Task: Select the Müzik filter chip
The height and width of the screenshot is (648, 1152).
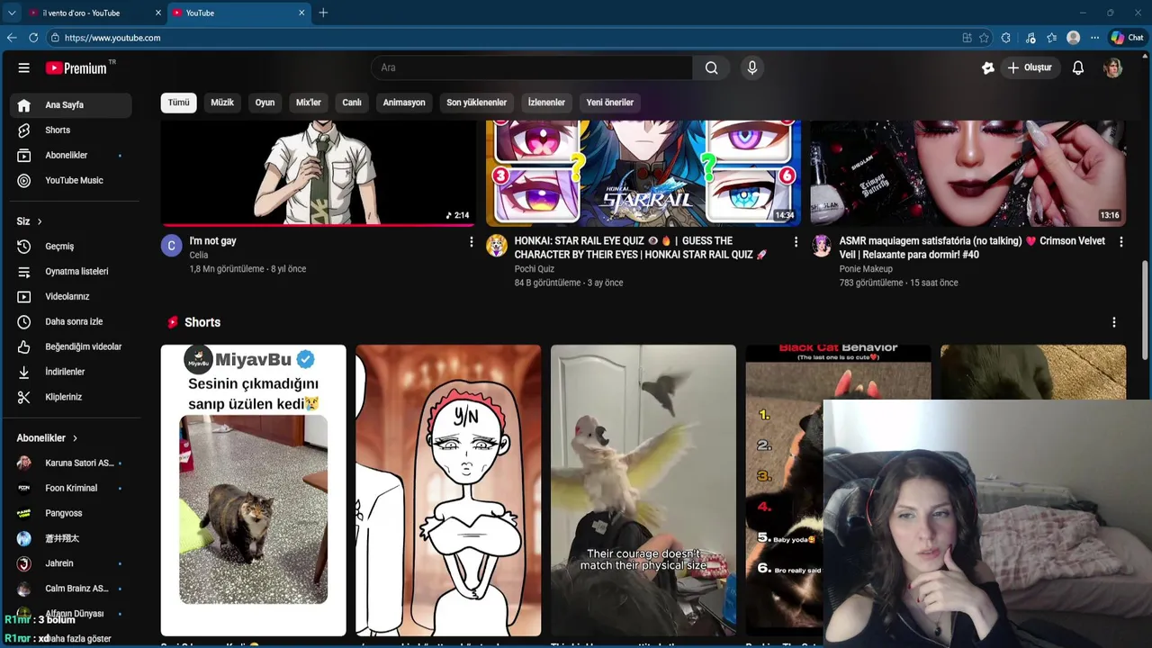Action: click(x=222, y=103)
